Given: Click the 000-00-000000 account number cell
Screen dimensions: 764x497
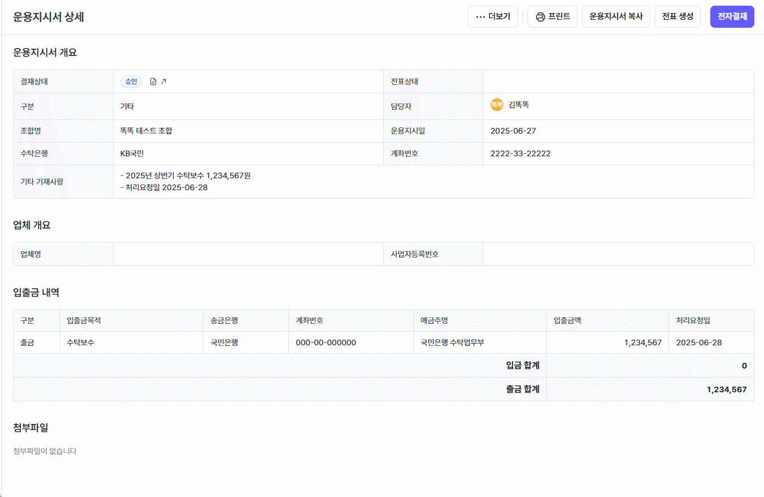Looking at the screenshot, I should coord(326,342).
